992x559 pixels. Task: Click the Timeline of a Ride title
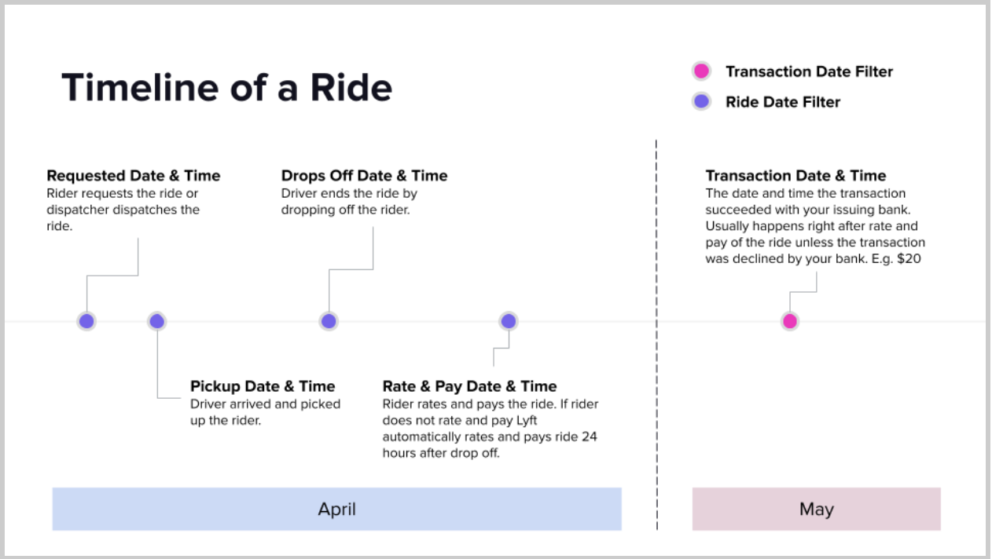coord(226,87)
